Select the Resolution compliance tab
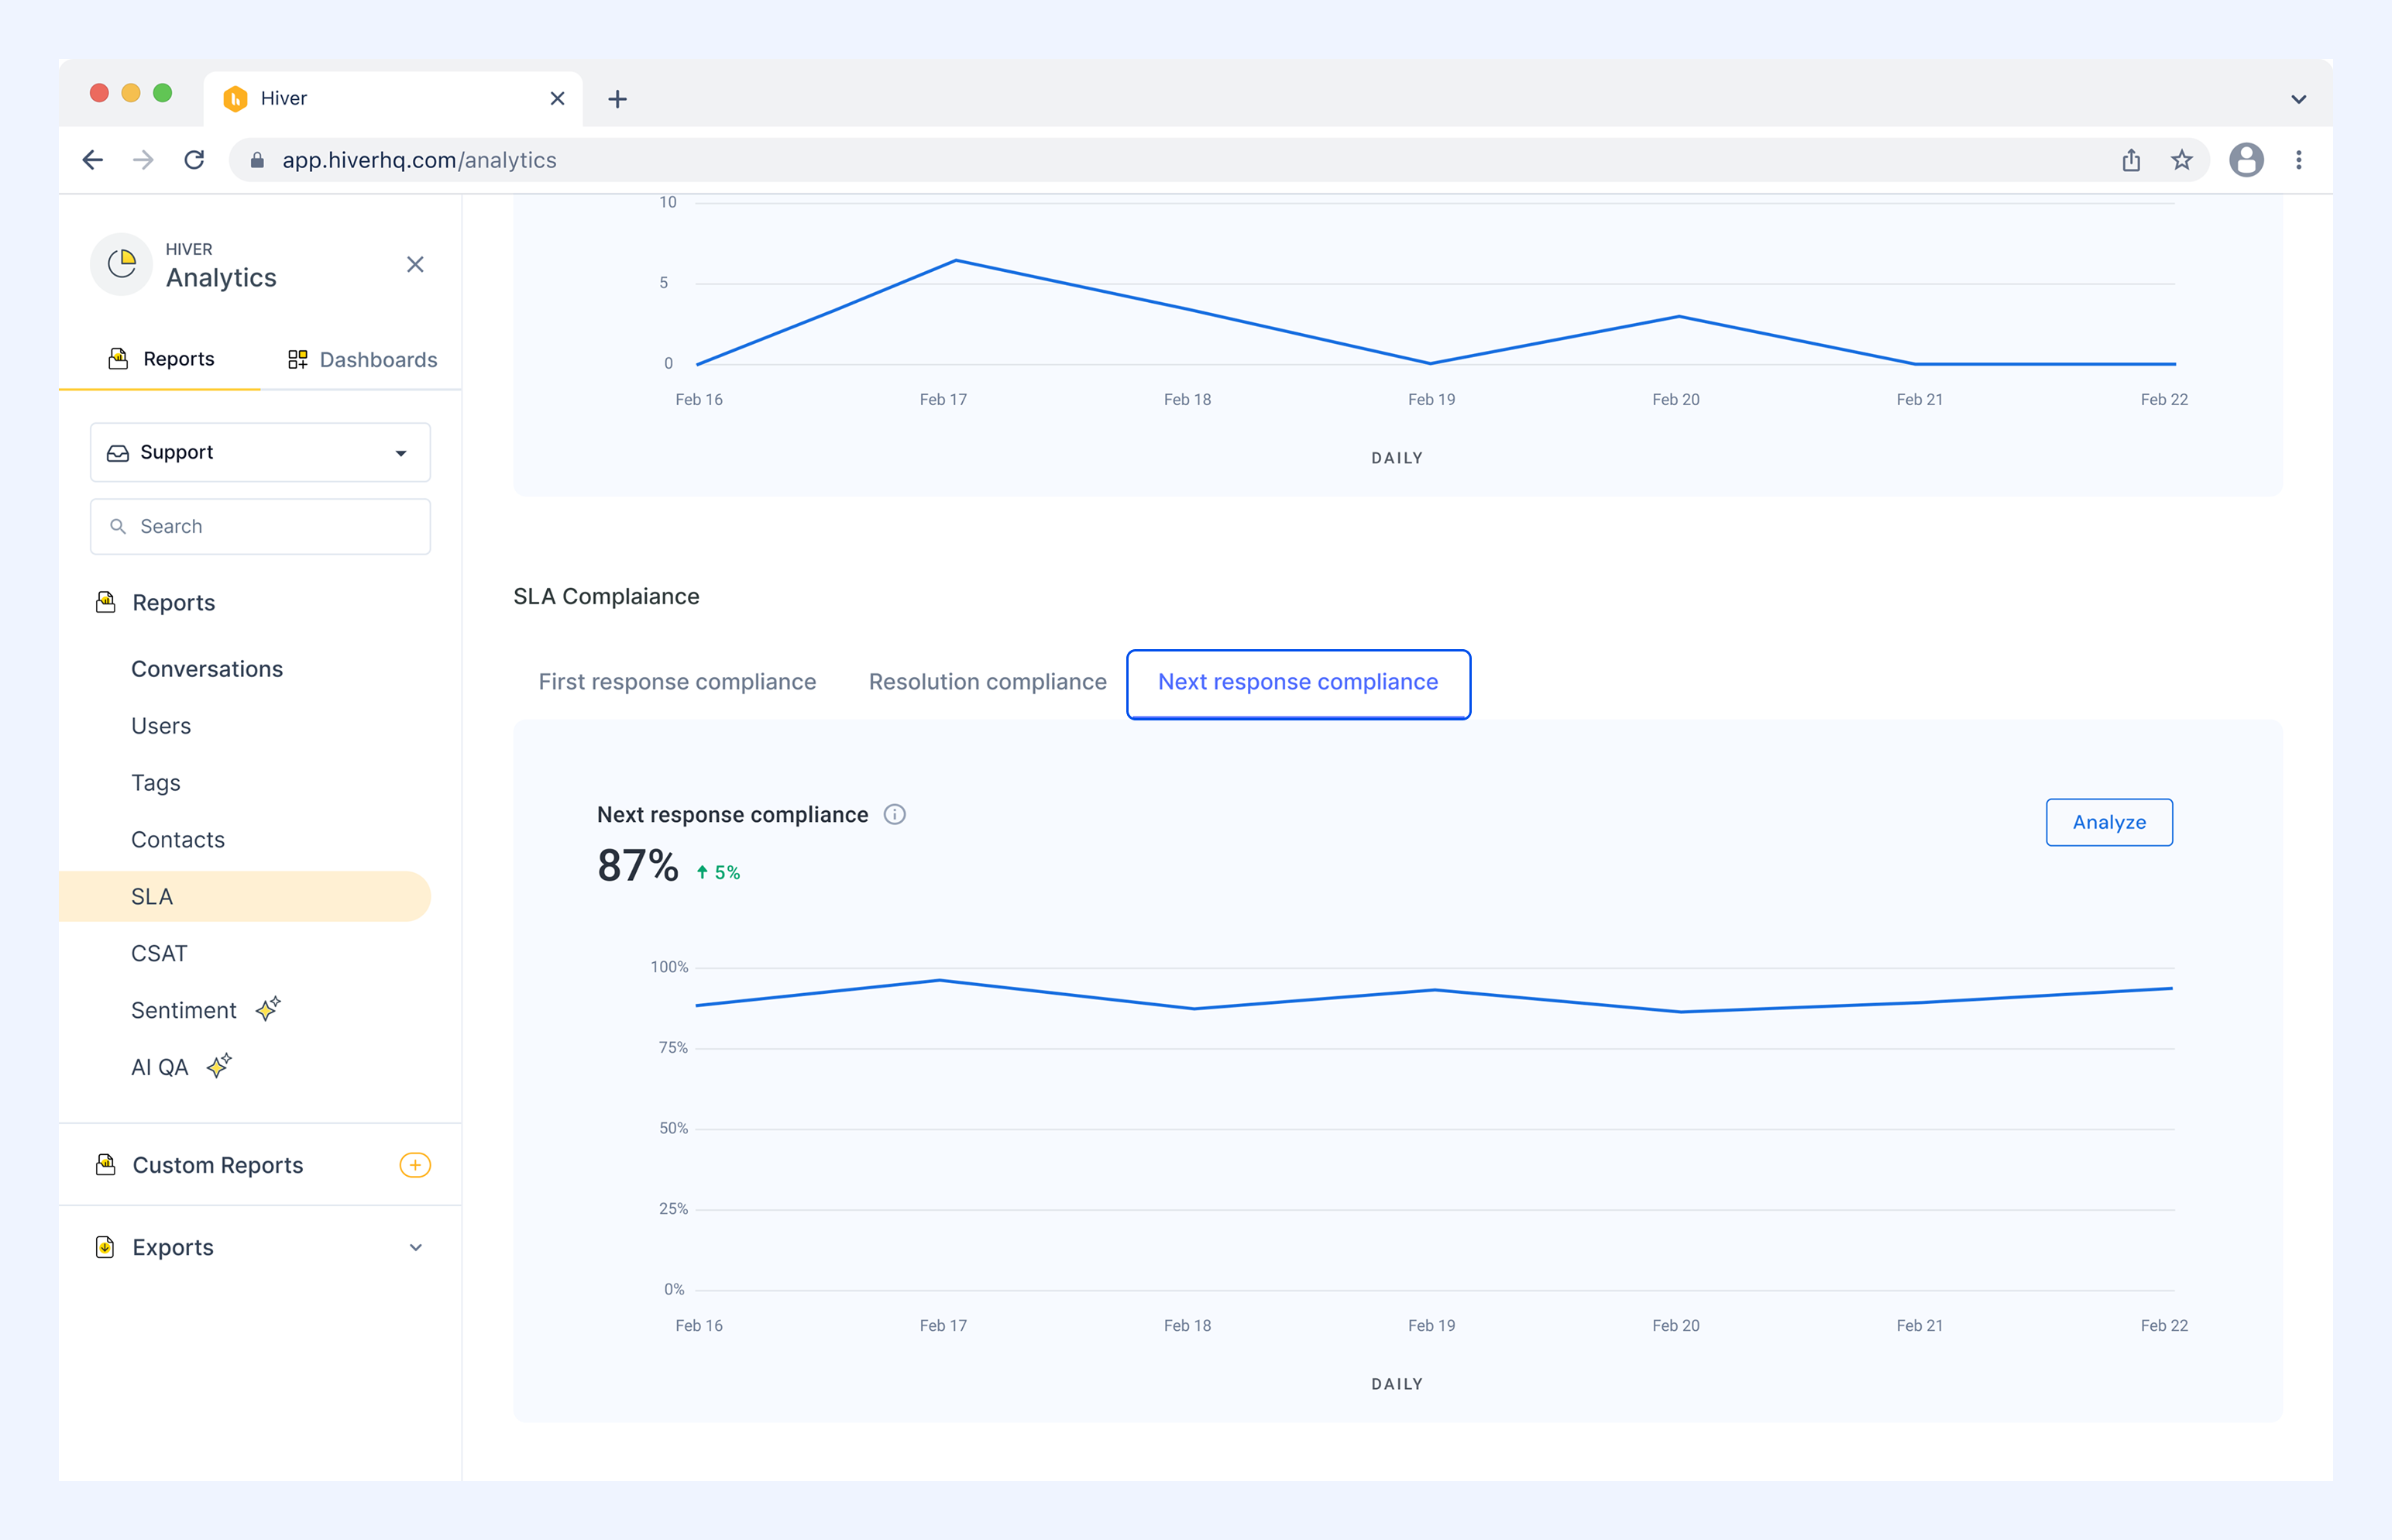 [x=987, y=682]
